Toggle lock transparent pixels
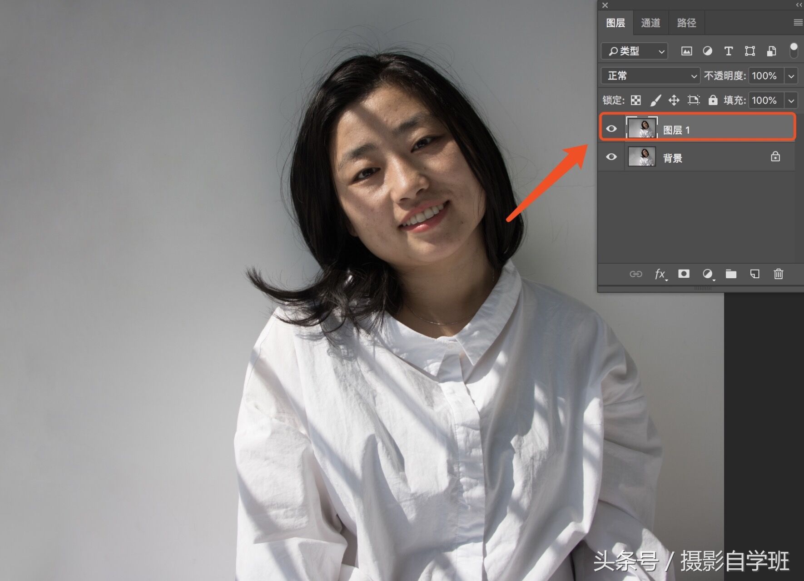This screenshot has height=581, width=804. [x=636, y=100]
